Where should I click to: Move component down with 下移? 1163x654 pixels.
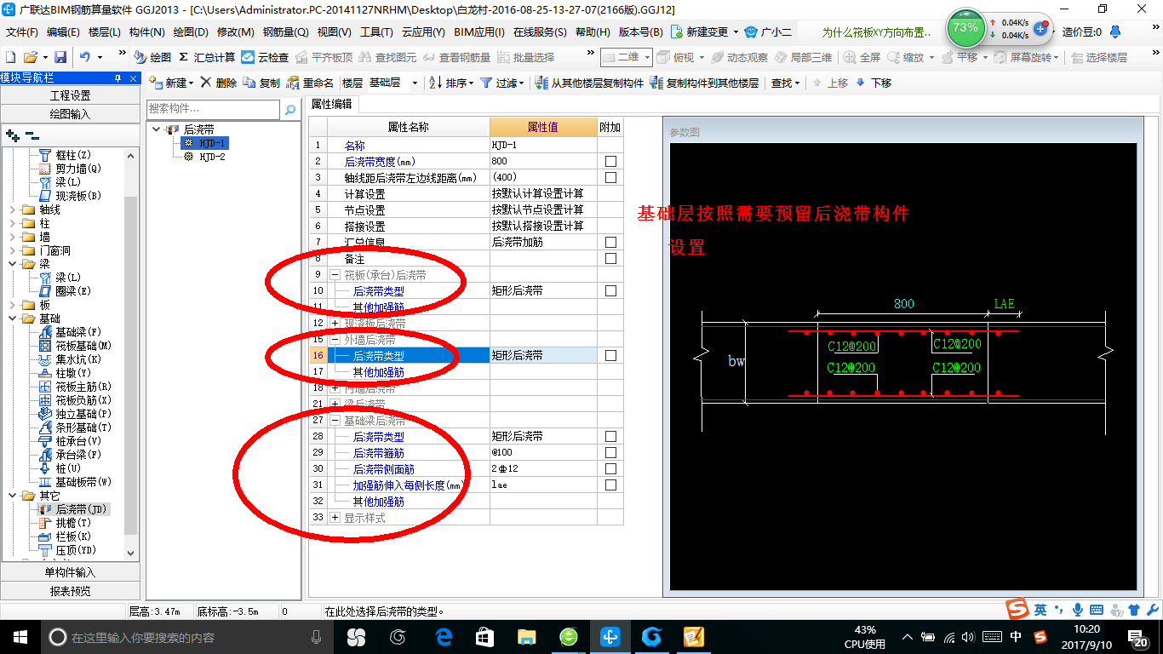[x=874, y=83]
